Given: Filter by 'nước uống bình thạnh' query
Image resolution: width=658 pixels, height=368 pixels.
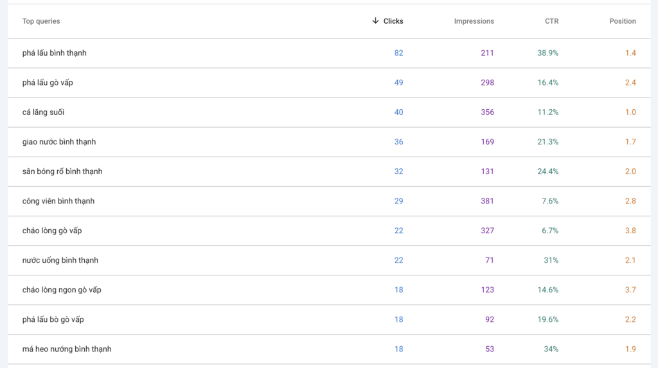Looking at the screenshot, I should (60, 260).
